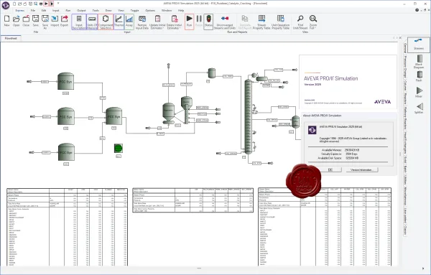Show Unconverged Streams and Units
The height and width of the screenshot is (275, 431).
pos(225,22)
